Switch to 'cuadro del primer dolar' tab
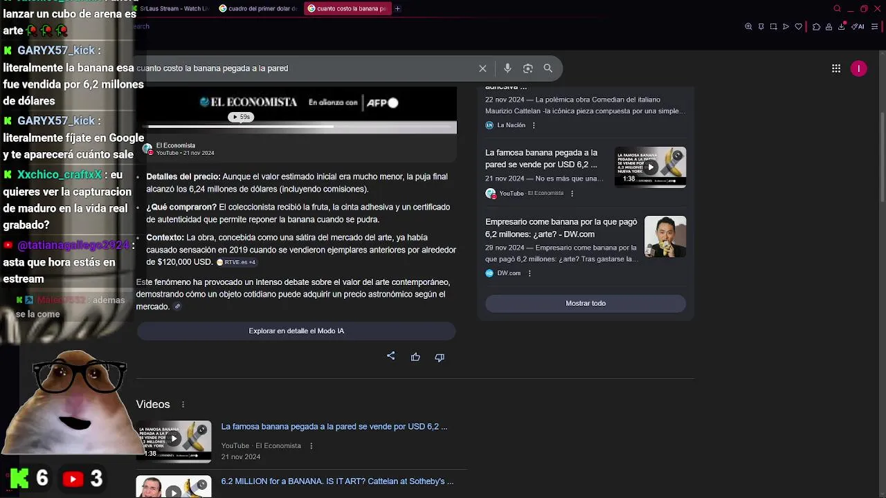The image size is (886, 498). coord(257,8)
